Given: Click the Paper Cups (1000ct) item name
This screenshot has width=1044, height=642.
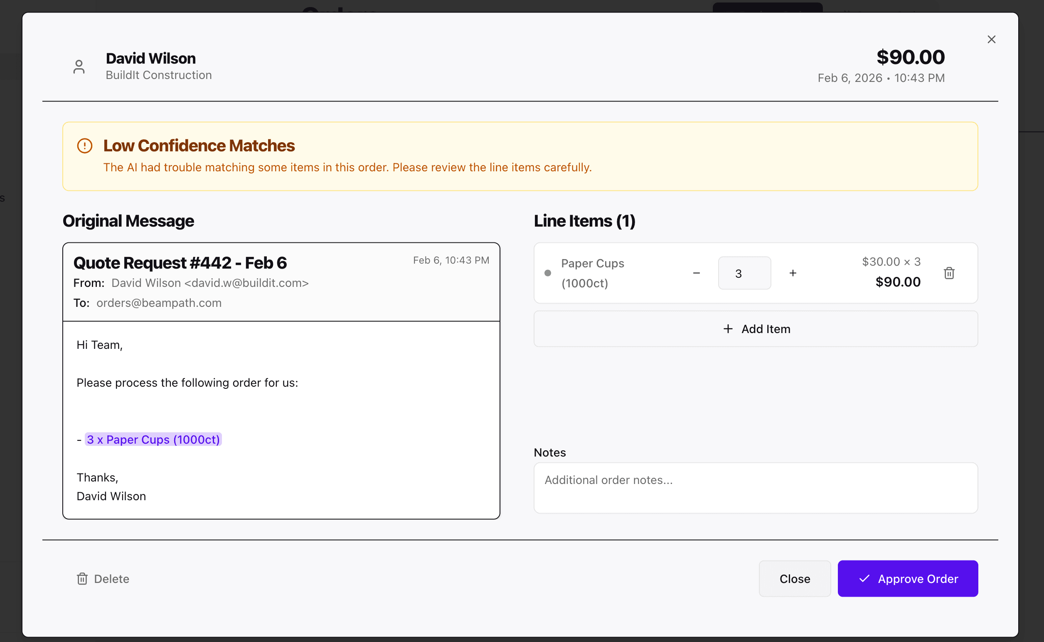Looking at the screenshot, I should click(593, 273).
